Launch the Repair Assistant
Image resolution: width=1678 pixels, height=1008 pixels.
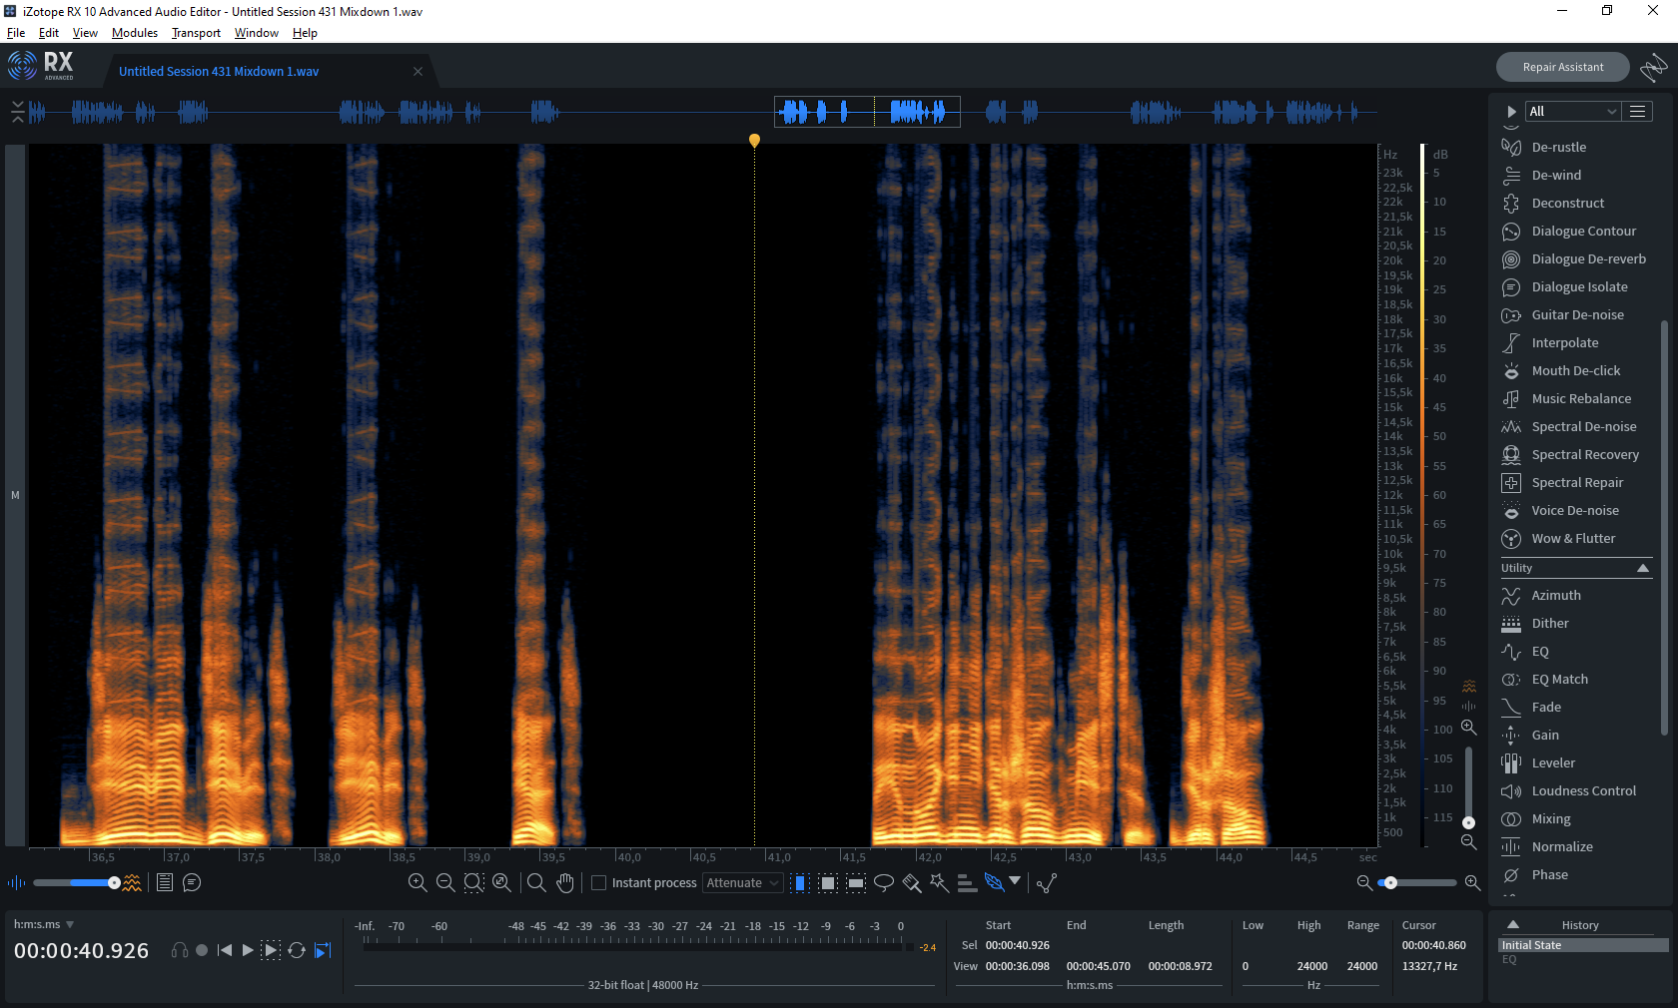click(x=1563, y=67)
